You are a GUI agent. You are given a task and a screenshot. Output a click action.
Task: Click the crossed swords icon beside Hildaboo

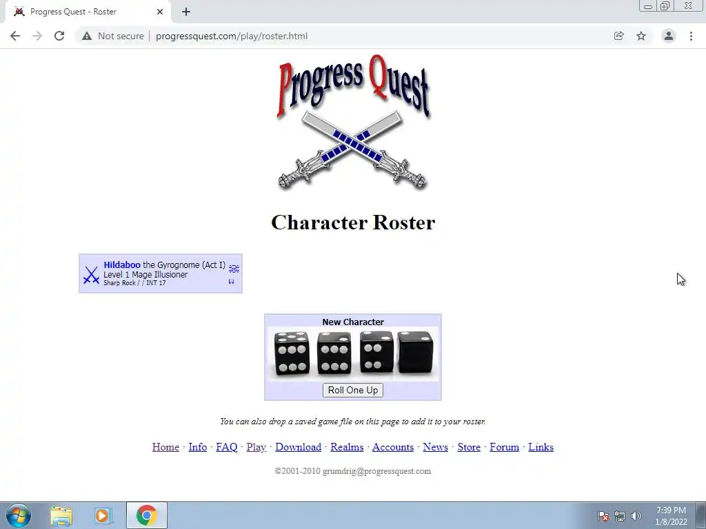91,275
